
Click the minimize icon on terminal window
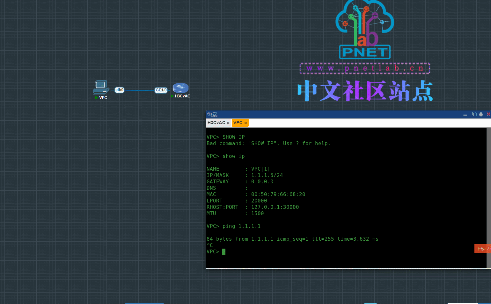click(466, 115)
